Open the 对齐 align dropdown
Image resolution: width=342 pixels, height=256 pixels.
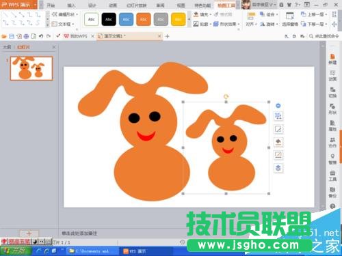[251, 19]
